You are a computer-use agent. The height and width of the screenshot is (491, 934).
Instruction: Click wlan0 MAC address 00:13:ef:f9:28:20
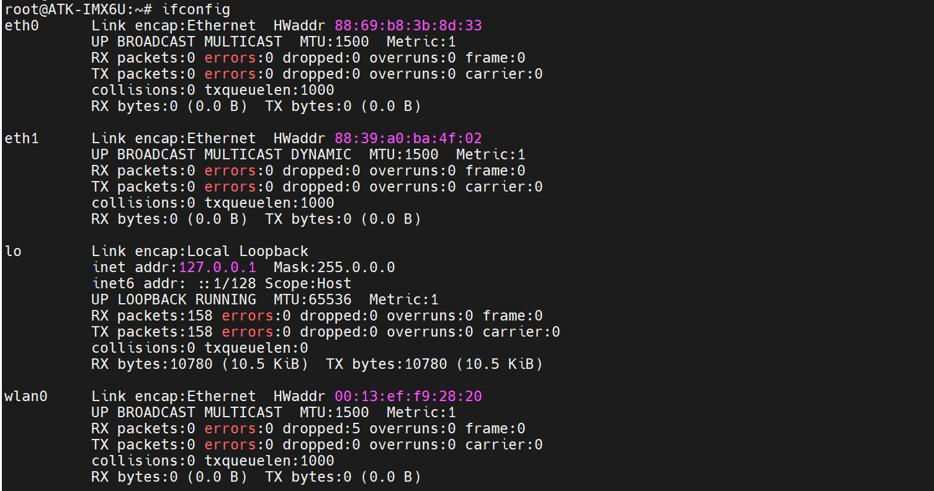pos(408,396)
